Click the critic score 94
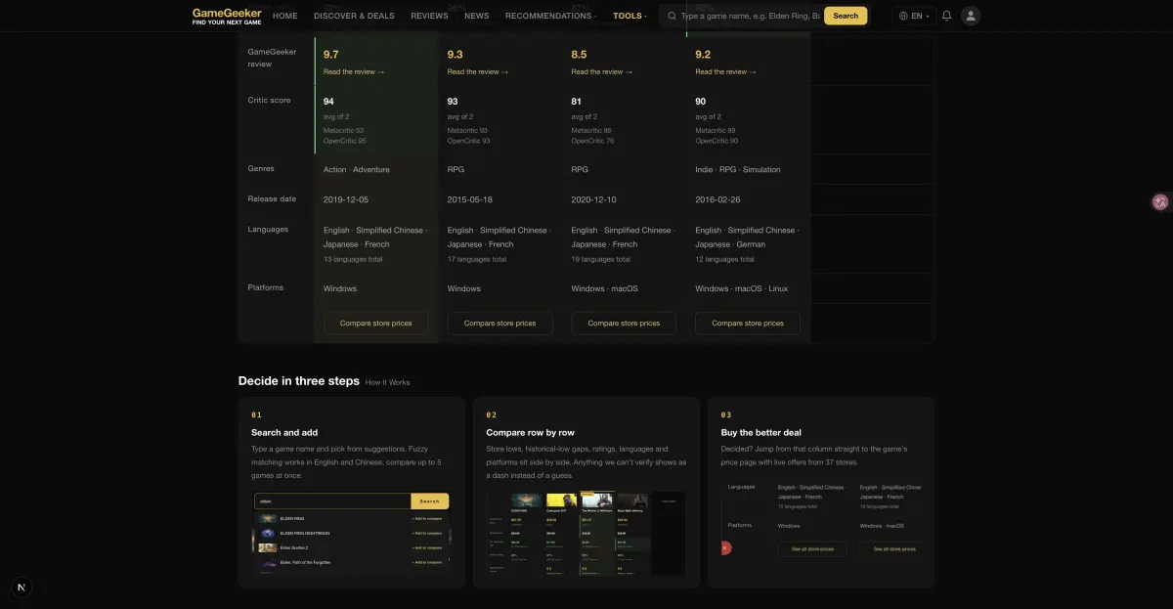Screen dimensions: 1173x609 [328, 102]
